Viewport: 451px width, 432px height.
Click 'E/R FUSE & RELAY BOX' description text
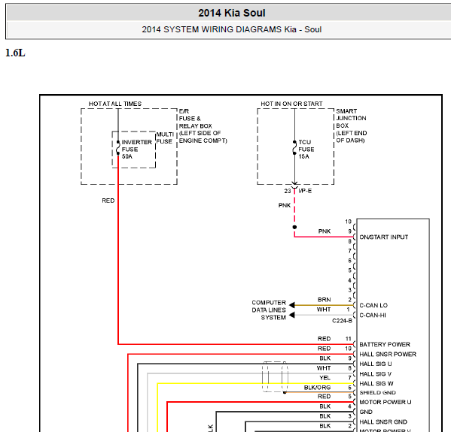coord(203,125)
